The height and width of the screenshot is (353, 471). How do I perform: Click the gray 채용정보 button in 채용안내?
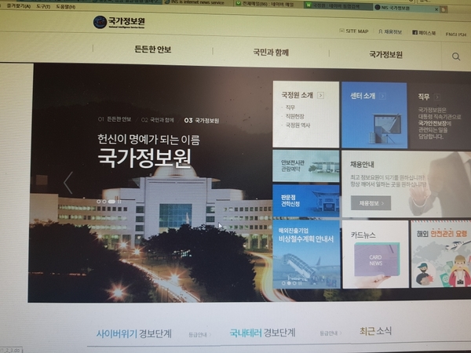[x=371, y=203]
